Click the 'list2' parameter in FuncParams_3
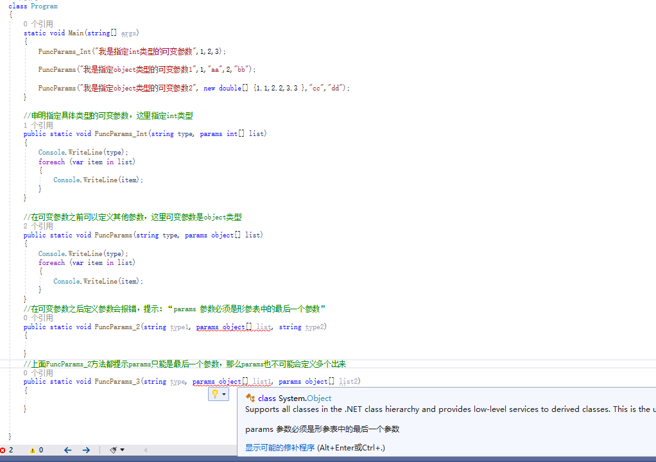The width and height of the screenshot is (656, 462). tap(349, 381)
